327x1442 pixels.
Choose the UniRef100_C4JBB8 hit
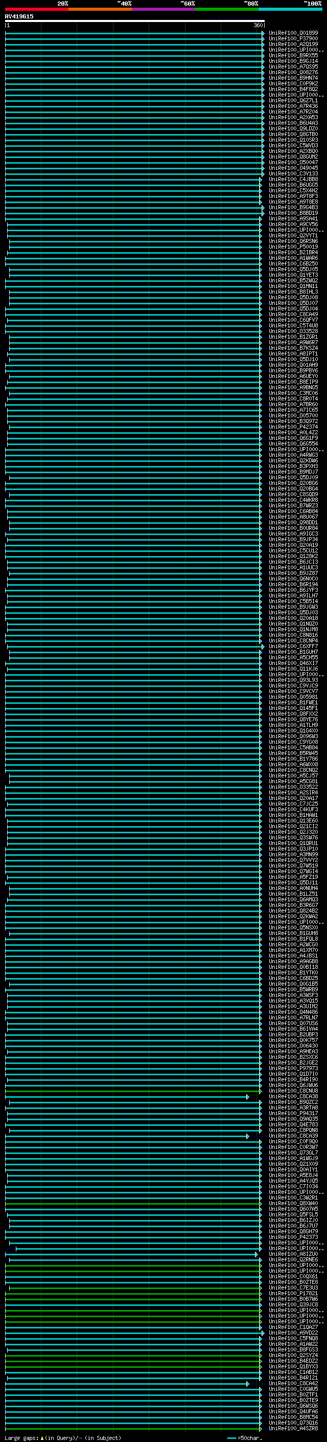point(293,179)
